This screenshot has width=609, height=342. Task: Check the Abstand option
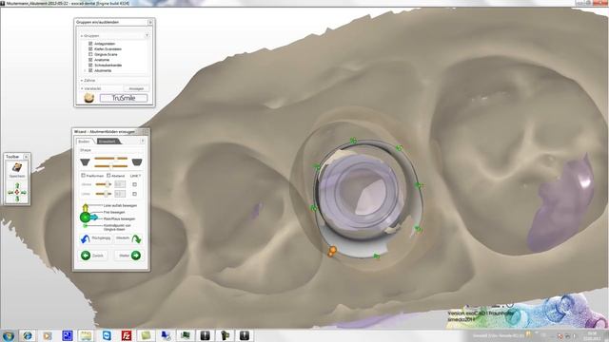click(108, 175)
